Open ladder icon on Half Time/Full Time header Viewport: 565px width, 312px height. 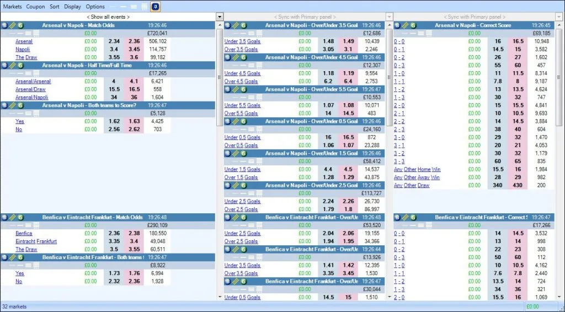pos(13,65)
